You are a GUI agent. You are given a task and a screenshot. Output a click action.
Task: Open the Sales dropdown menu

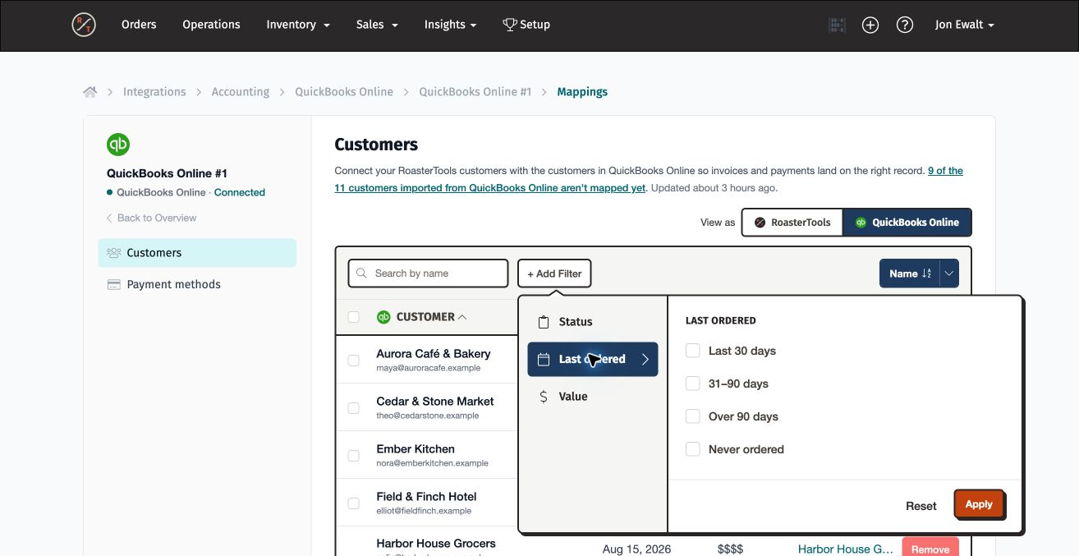click(377, 25)
